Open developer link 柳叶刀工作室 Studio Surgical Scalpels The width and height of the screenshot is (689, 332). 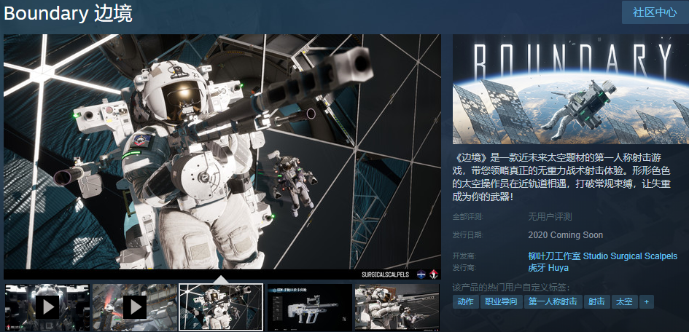point(602,256)
